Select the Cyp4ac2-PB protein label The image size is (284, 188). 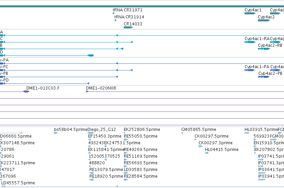[270, 73]
